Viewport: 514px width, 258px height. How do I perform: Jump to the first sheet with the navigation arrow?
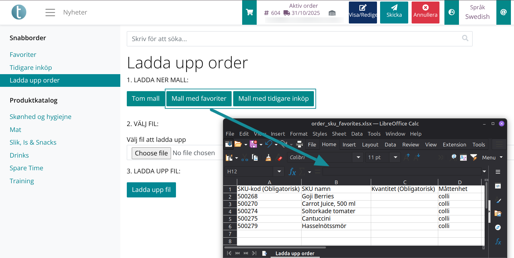click(229, 253)
